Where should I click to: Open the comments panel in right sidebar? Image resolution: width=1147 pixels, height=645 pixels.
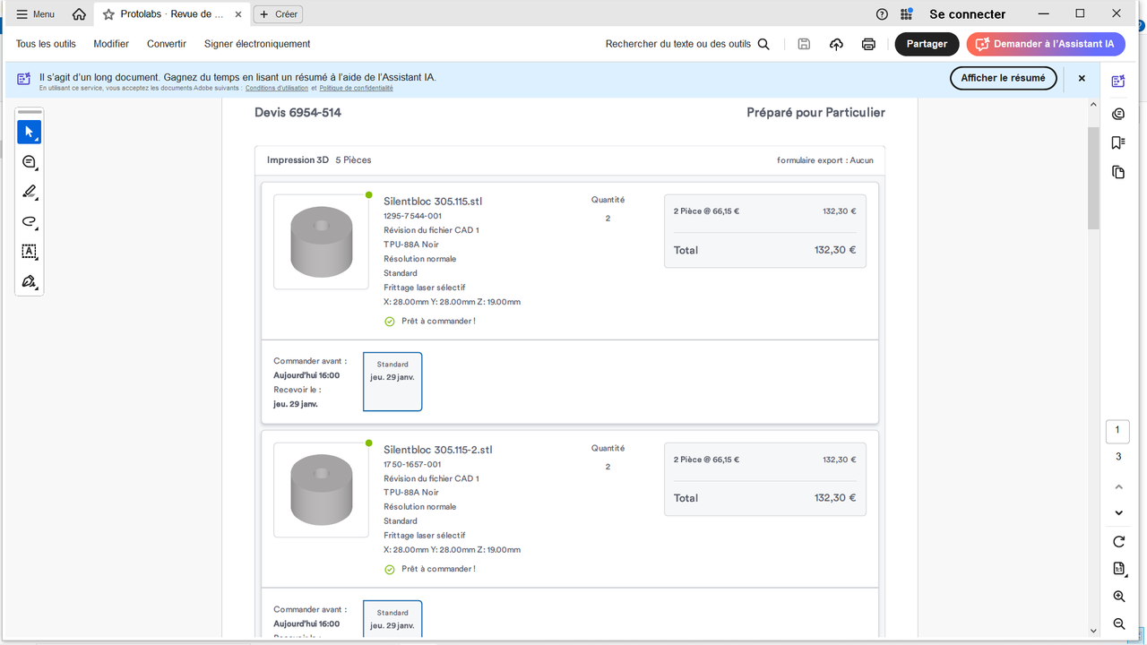click(x=1118, y=114)
